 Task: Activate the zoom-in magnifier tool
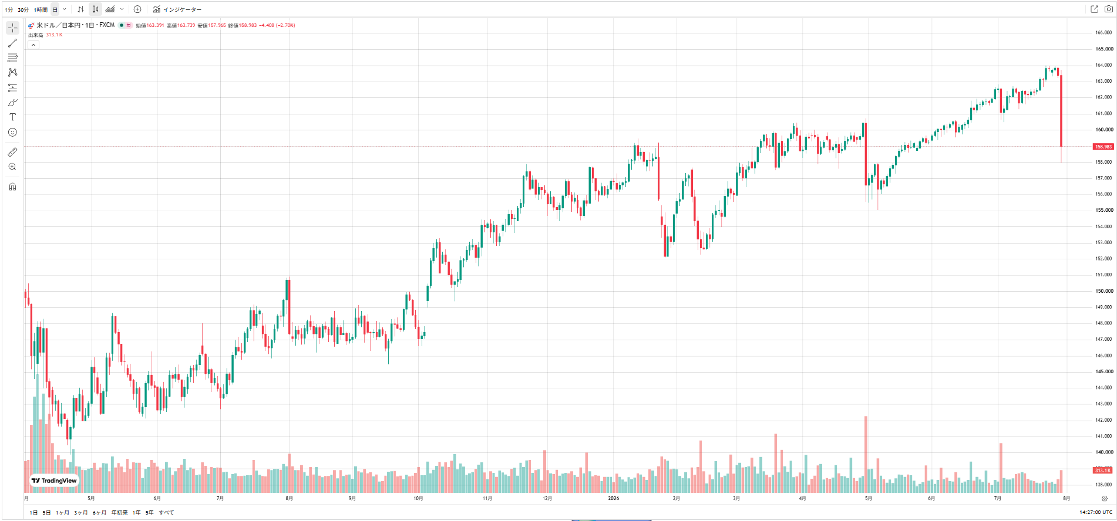coord(12,167)
